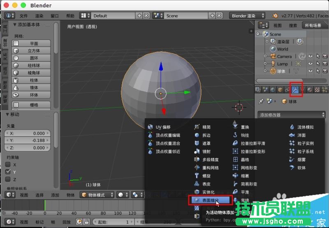
Task: Add a 柱体 cylinder mesh
Action: pos(31,80)
